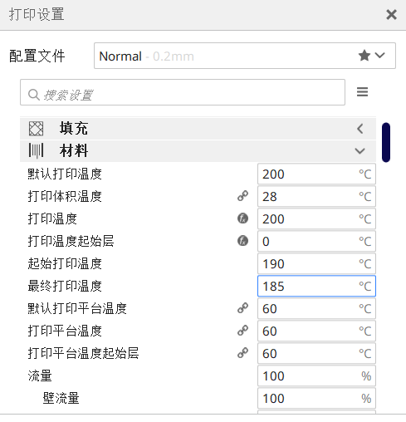Select the 打印平台温度起始层 label
Image resolution: width=406 pixels, height=422 pixels.
click(x=83, y=354)
